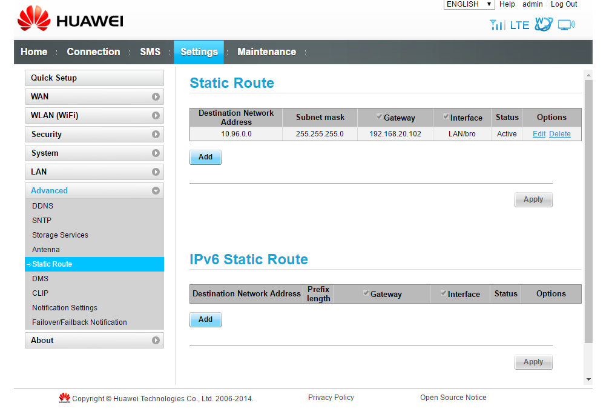Viewport: 612px width, 417px height.
Task: Click Log Out
Action: click(564, 4)
